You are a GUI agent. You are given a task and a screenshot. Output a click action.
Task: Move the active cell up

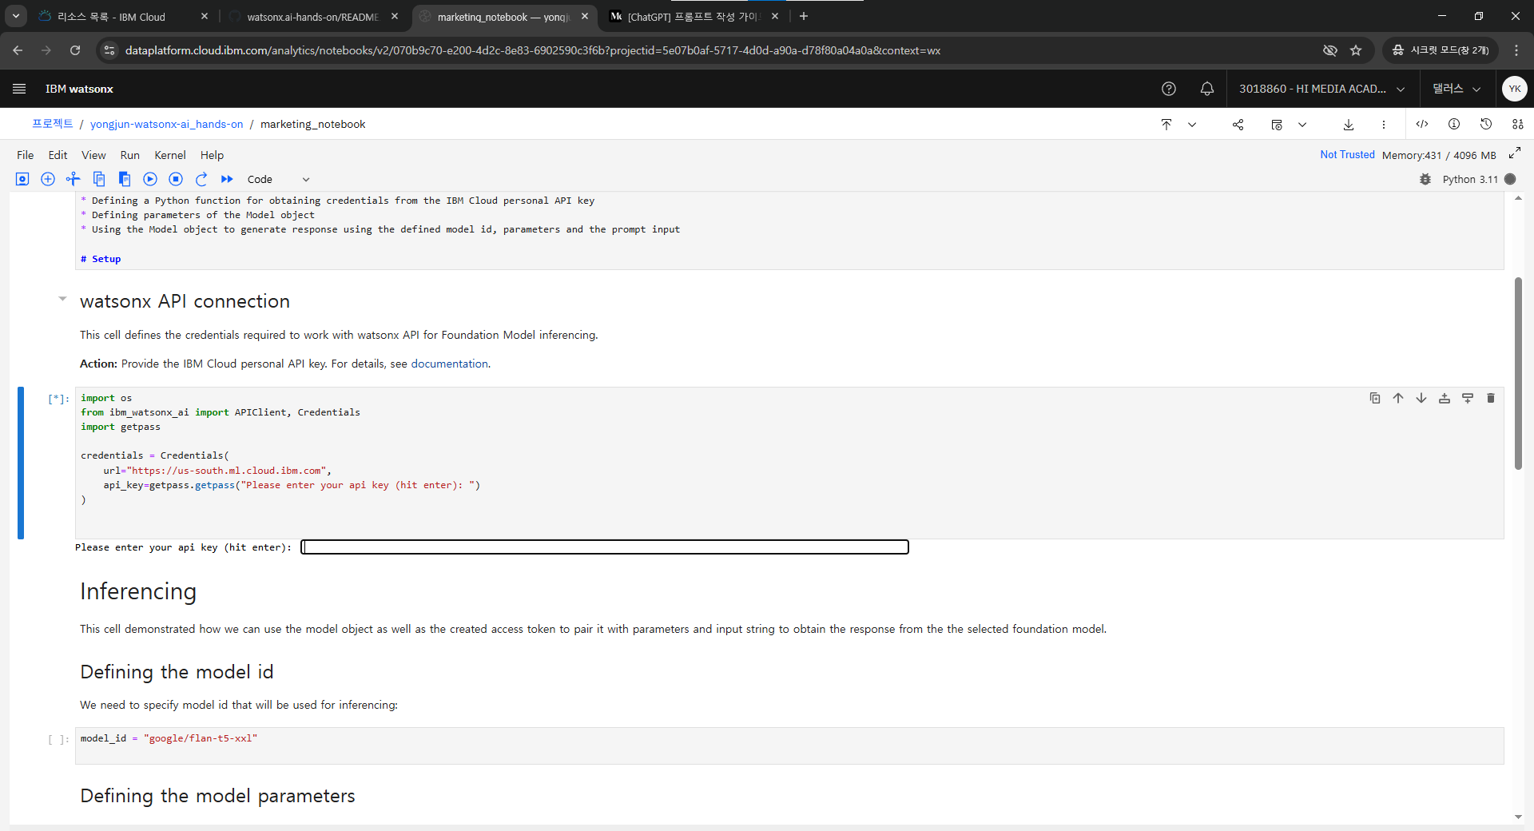1398,398
